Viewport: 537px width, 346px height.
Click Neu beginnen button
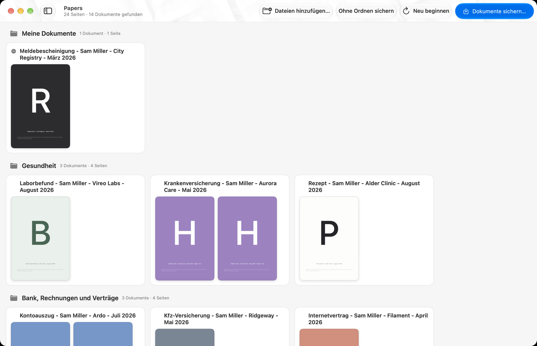[426, 11]
